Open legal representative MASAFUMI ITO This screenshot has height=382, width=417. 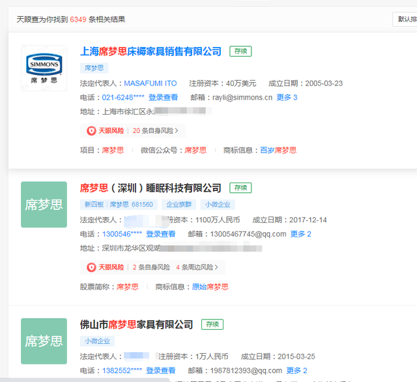[x=151, y=83]
